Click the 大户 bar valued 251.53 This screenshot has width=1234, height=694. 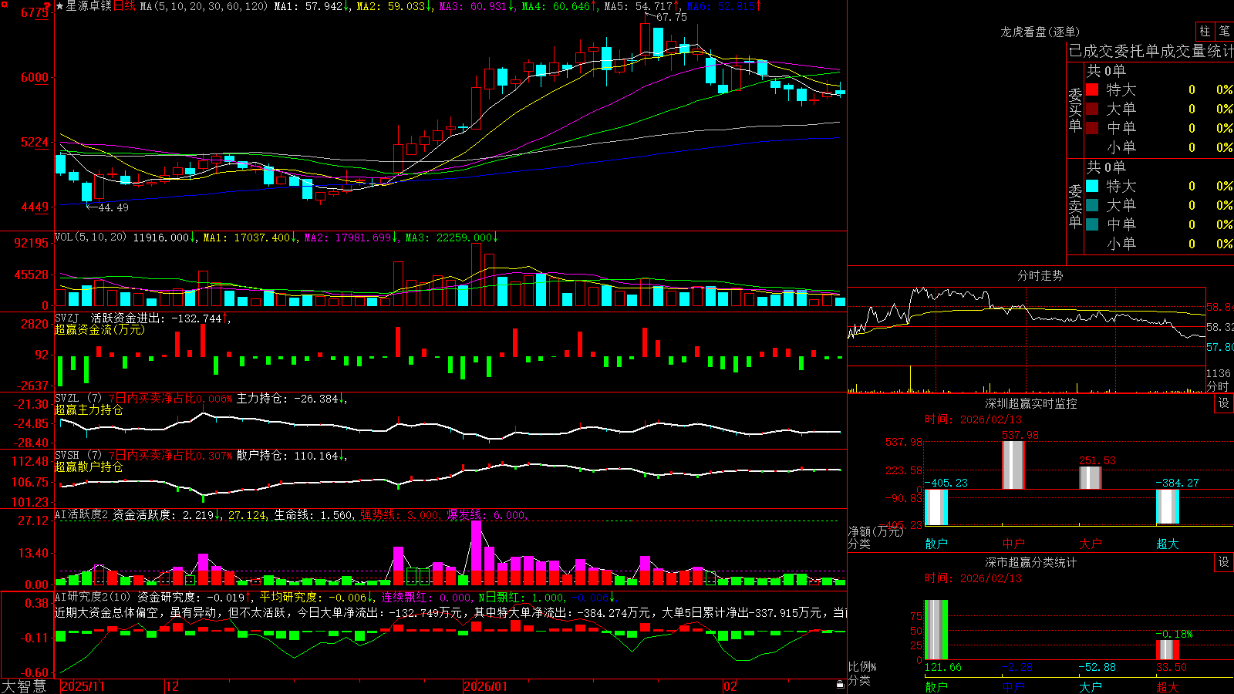click(1090, 478)
